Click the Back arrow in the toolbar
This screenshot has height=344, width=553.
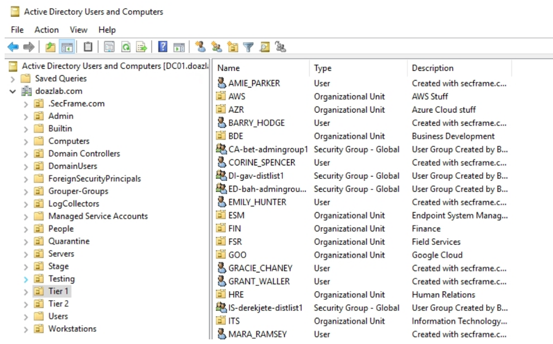13,47
